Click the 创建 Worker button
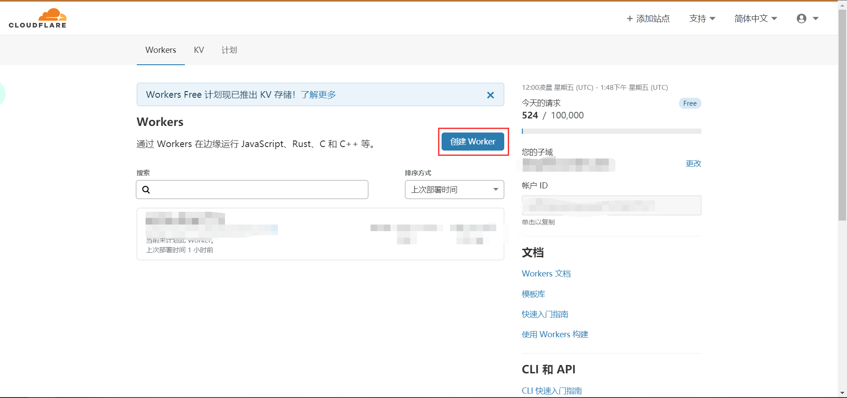 pos(473,142)
